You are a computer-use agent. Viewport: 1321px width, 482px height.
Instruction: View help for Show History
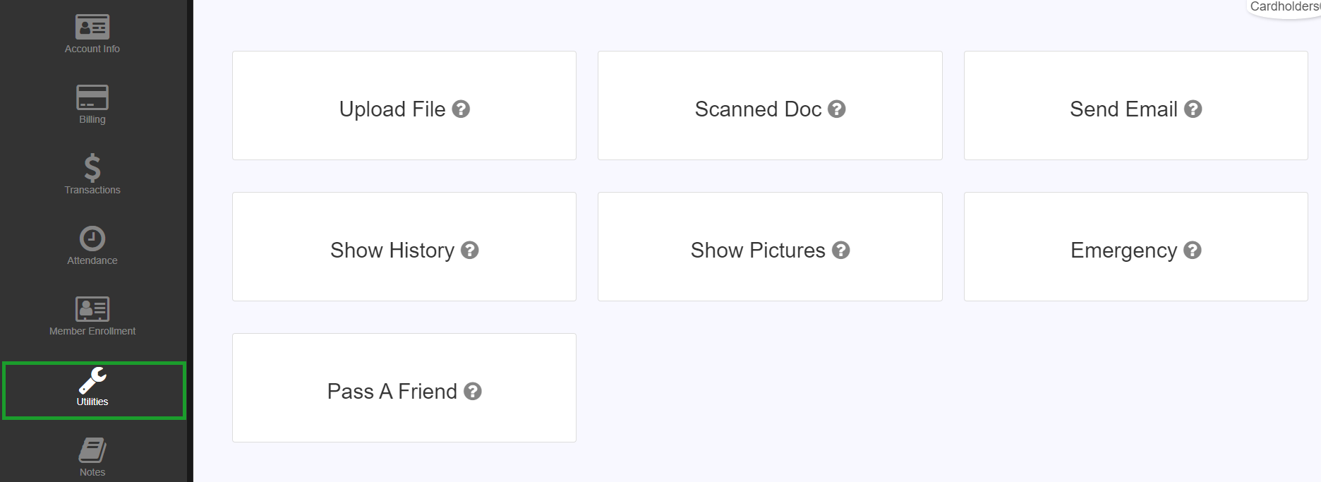point(470,251)
